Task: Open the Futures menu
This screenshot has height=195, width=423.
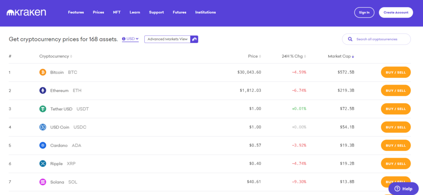Action: [x=179, y=12]
